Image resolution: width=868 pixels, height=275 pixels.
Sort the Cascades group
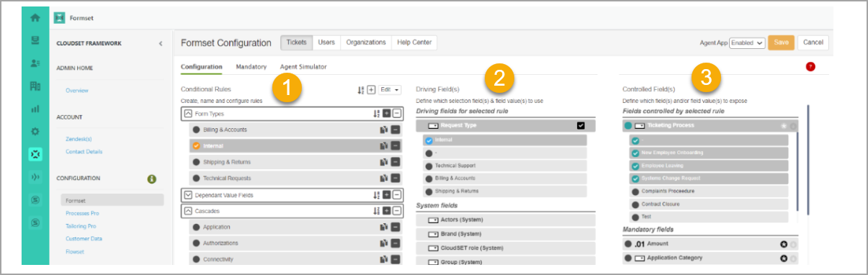[x=376, y=211]
